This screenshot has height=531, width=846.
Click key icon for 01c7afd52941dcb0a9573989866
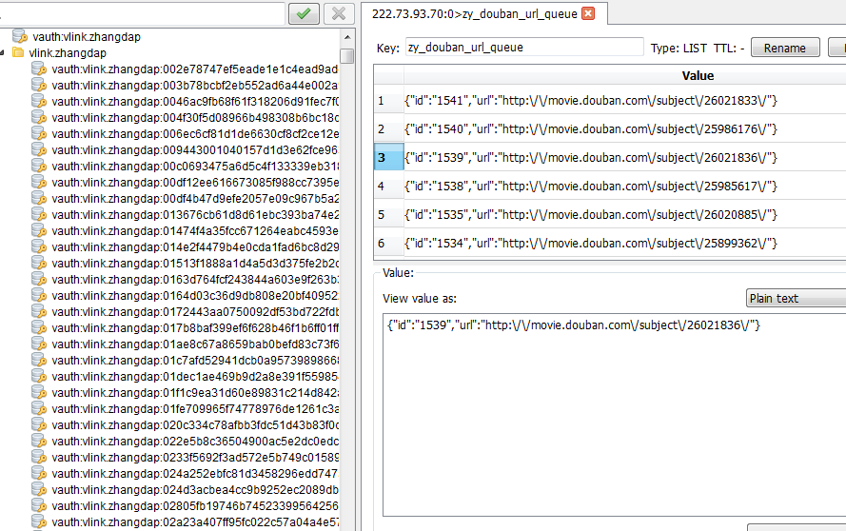39,360
